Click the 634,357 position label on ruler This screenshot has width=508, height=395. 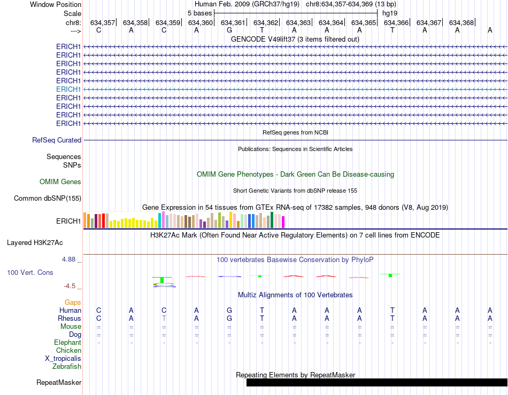coord(102,22)
